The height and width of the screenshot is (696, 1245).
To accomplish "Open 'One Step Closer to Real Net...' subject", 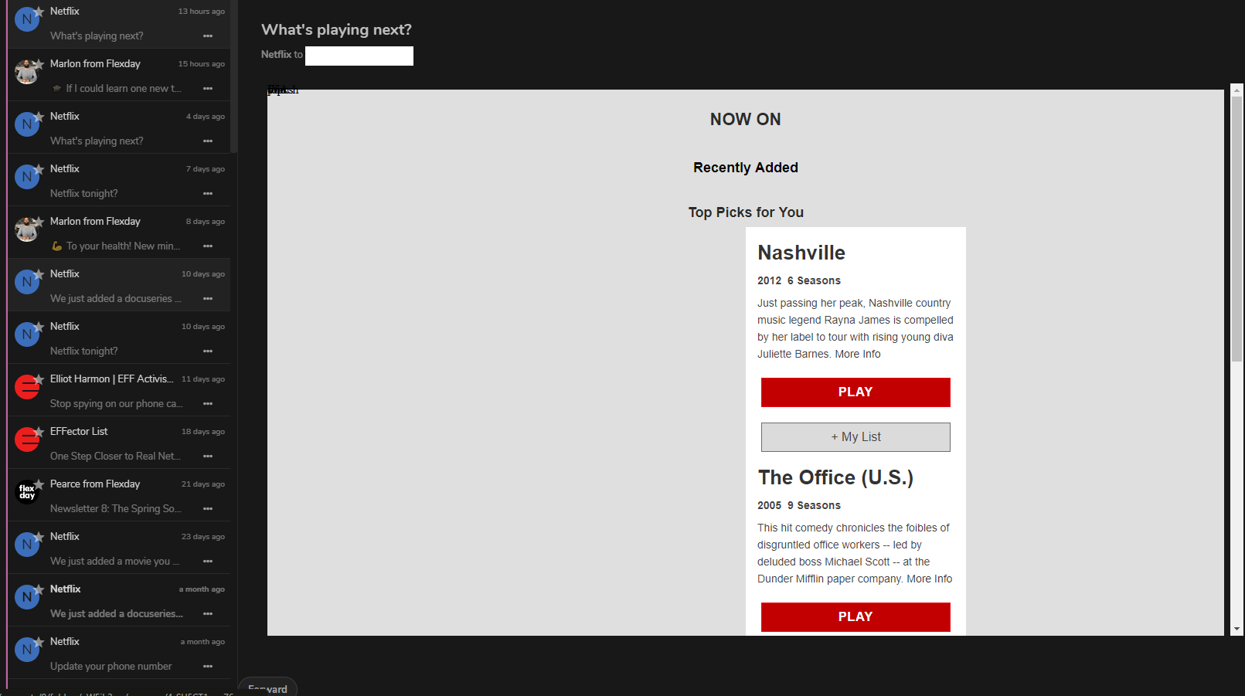I will [x=116, y=457].
